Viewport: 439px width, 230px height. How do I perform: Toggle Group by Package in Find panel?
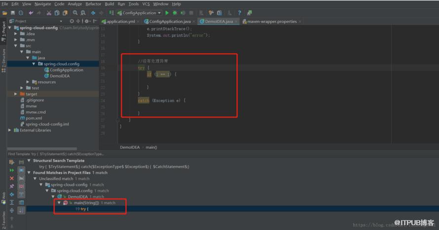point(21,178)
